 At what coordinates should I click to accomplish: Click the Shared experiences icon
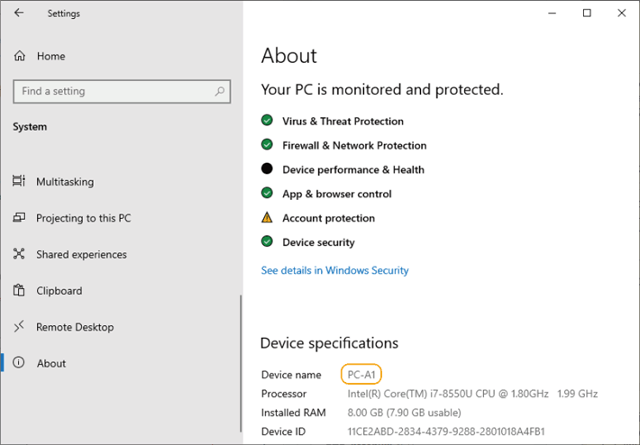pyautogui.click(x=19, y=255)
